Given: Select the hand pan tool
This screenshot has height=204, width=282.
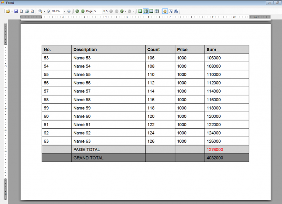Looking at the screenshot, I should coord(165,11).
